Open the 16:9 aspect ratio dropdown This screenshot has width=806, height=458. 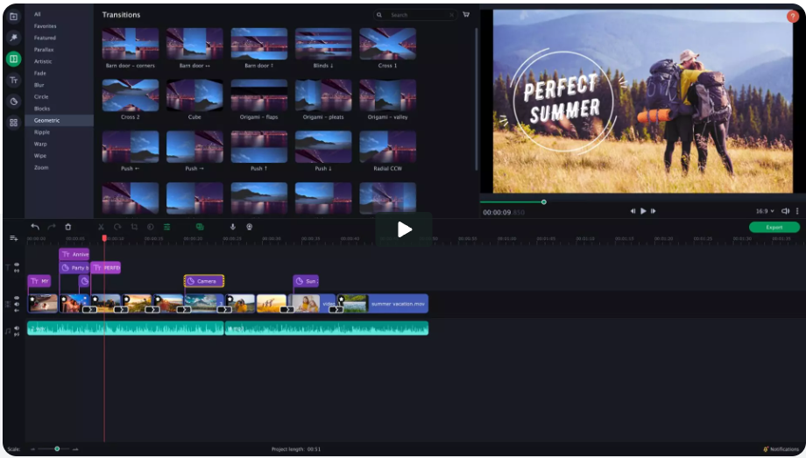point(765,211)
